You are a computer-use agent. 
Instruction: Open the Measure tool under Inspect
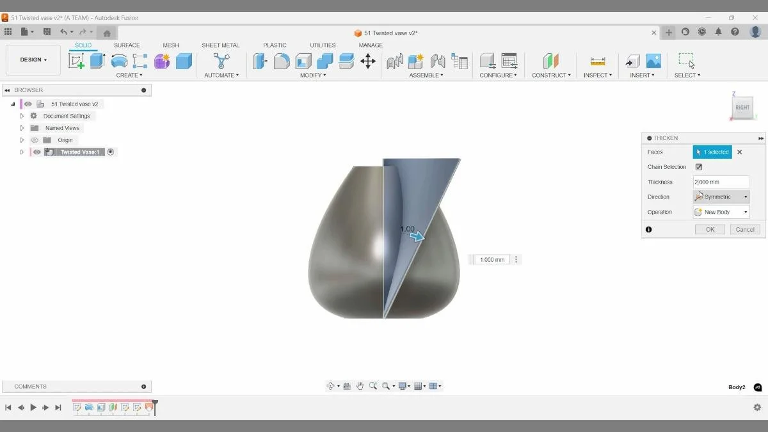pos(597,61)
